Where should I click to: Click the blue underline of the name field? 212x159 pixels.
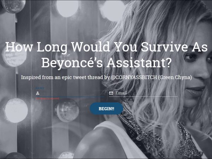tap(70, 96)
